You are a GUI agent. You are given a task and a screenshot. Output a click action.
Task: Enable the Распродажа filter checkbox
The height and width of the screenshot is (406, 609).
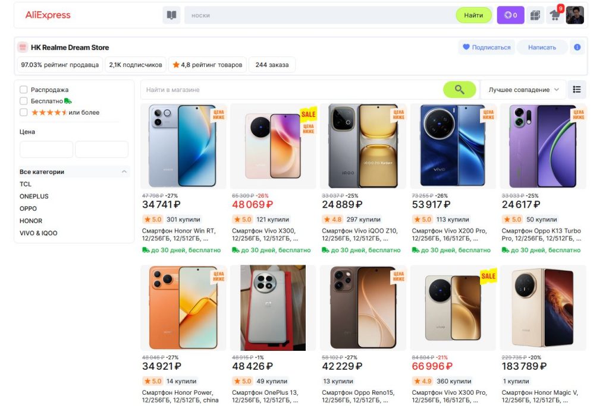pyautogui.click(x=24, y=90)
